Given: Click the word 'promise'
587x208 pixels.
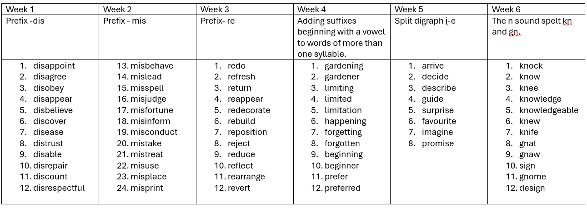Looking at the screenshot, I should (x=437, y=144).
